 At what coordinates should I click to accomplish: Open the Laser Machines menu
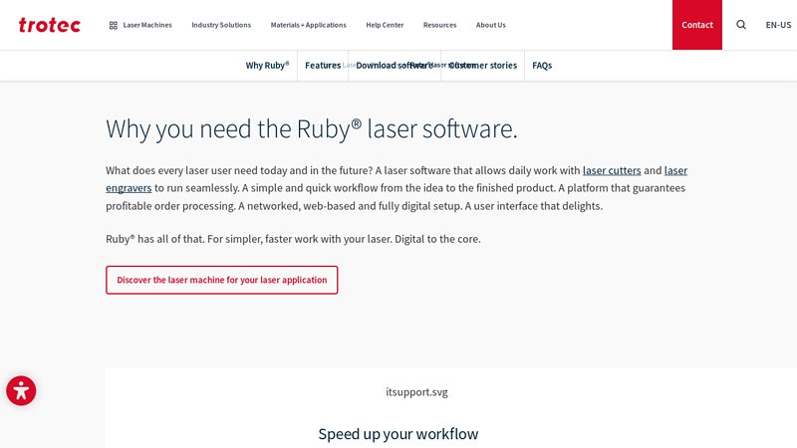147,25
